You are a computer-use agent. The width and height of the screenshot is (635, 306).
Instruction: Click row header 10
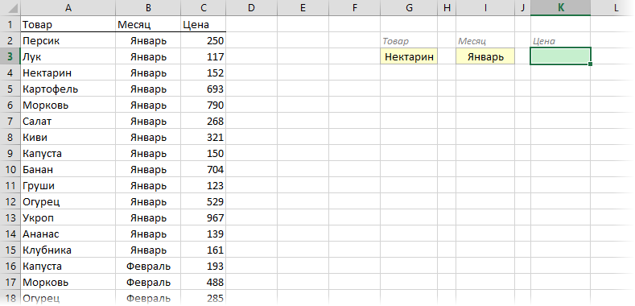pyautogui.click(x=10, y=169)
